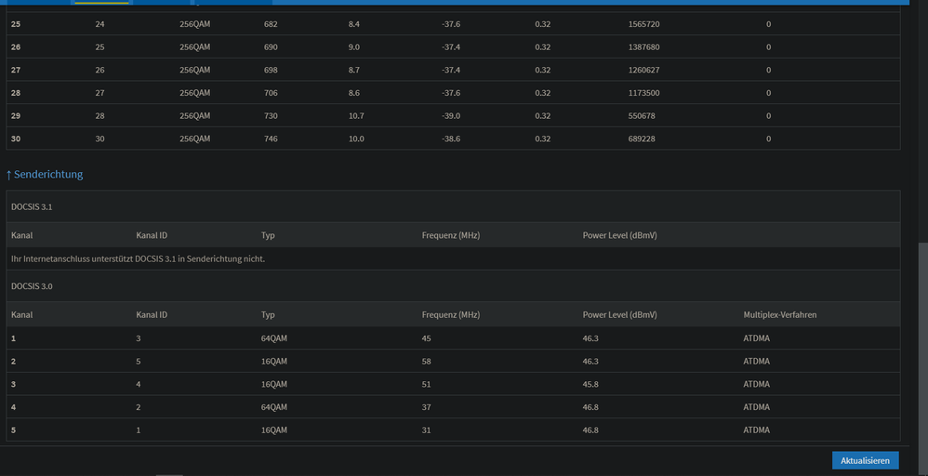The width and height of the screenshot is (928, 476).
Task: Click the bold channel number 30
Action: tap(16, 139)
